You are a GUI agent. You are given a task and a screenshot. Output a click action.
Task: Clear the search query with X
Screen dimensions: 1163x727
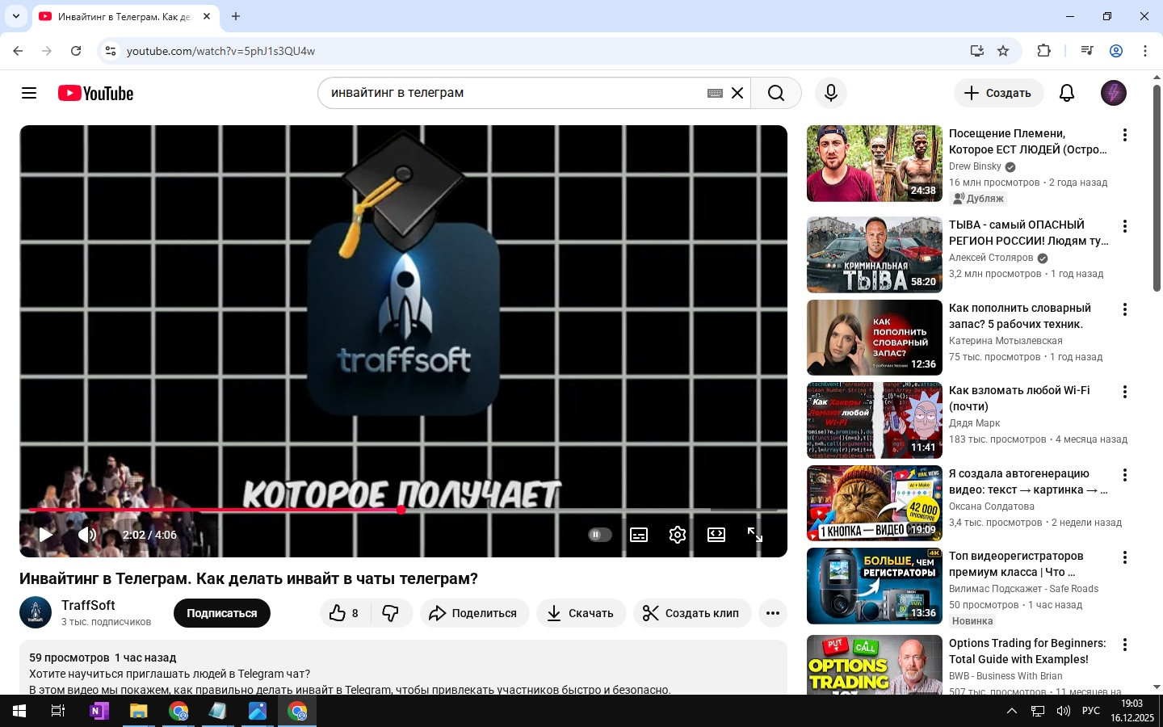pyautogui.click(x=737, y=93)
